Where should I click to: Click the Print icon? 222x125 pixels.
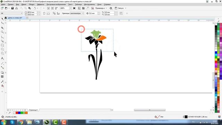pyautogui.click(x=16, y=8)
